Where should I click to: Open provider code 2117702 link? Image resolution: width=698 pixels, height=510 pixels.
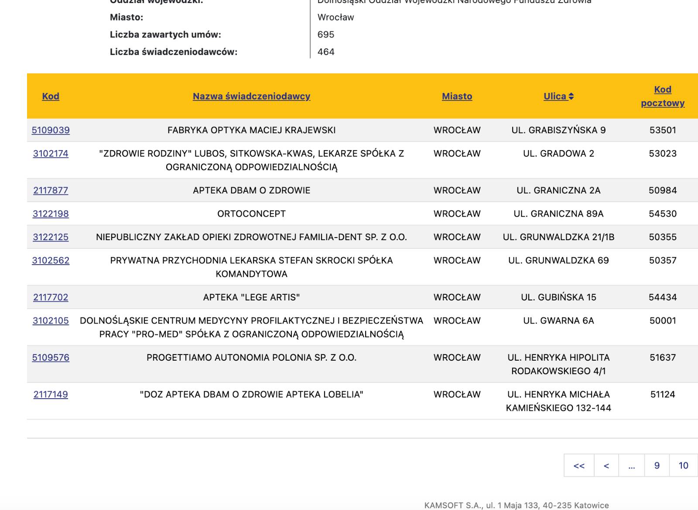pyautogui.click(x=51, y=297)
